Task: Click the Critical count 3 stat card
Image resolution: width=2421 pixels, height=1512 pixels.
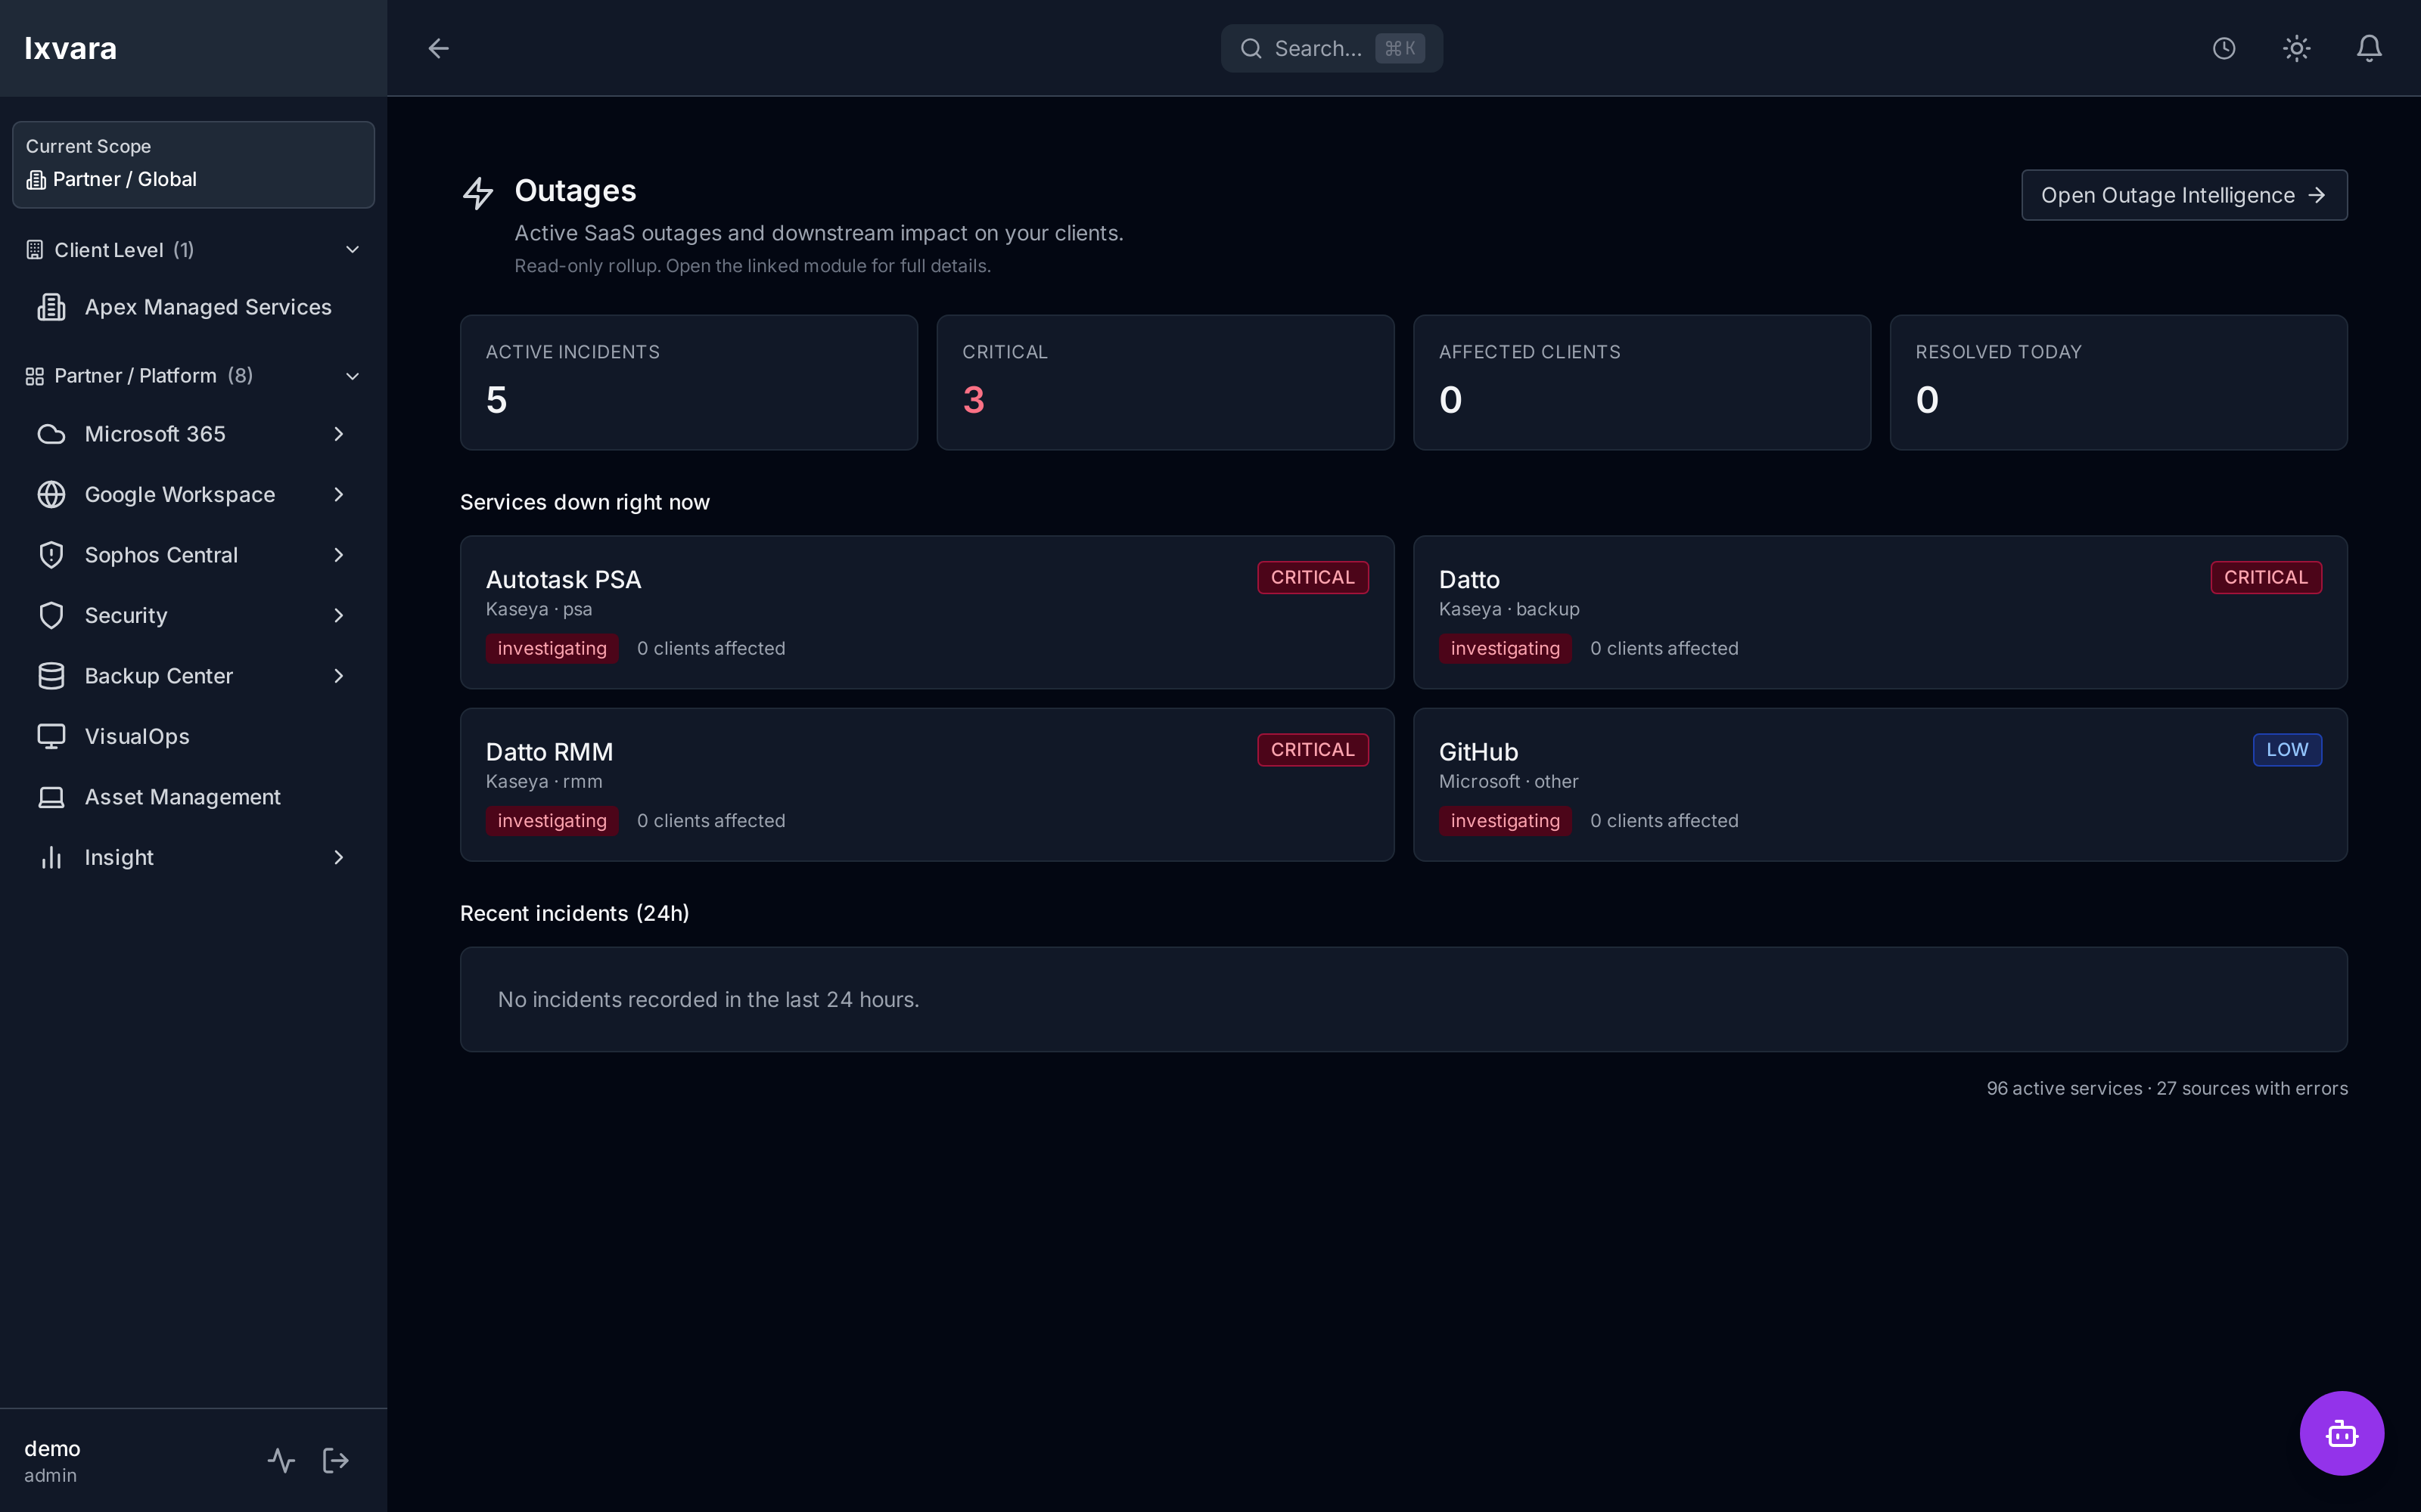Action: 1164,382
